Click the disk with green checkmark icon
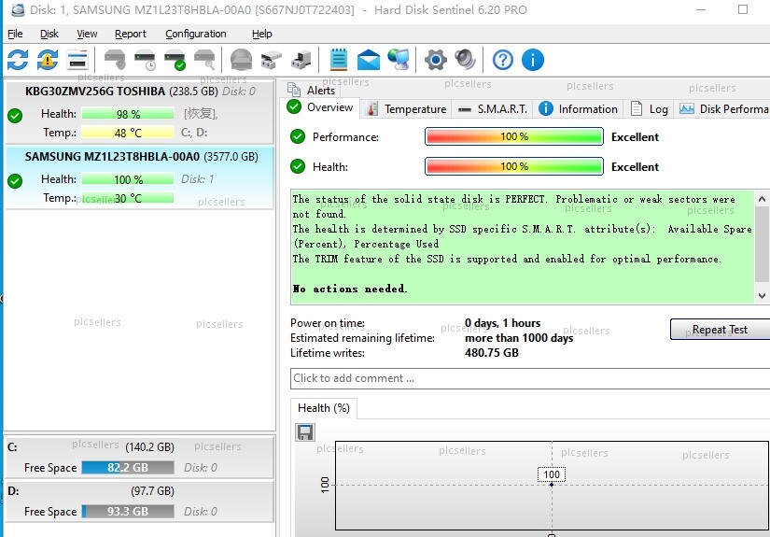770x537 pixels. click(x=175, y=60)
